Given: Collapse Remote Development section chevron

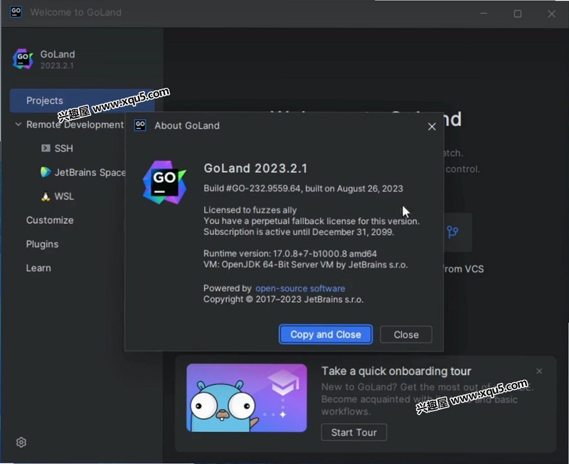Looking at the screenshot, I should (18, 125).
